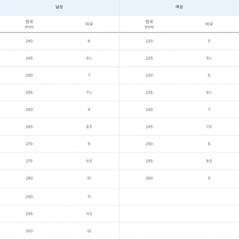Click the men's Korean size 280 cell
239x239 pixels.
[29, 178]
